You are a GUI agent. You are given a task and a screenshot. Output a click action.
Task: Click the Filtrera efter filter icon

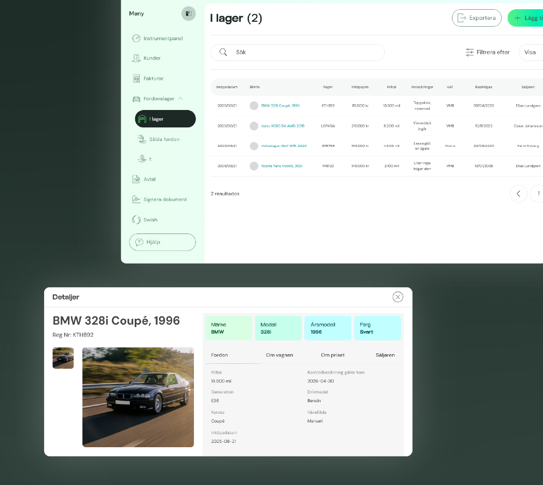(x=469, y=52)
